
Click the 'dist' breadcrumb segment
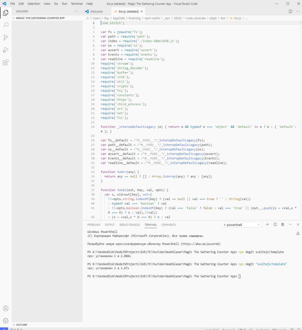[x=223, y=18]
